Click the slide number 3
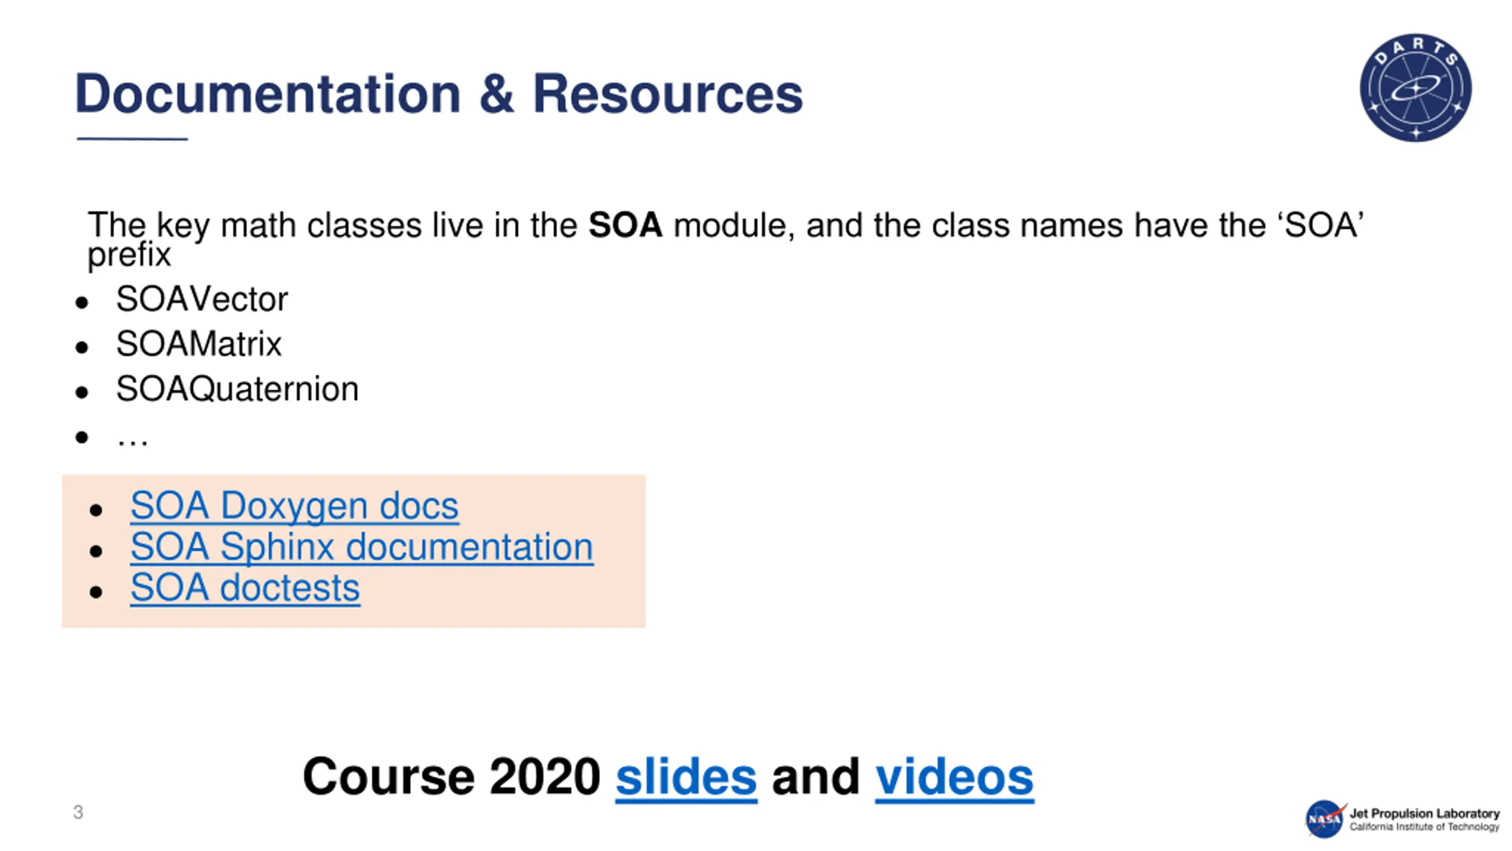The width and height of the screenshot is (1512, 851). [x=78, y=812]
